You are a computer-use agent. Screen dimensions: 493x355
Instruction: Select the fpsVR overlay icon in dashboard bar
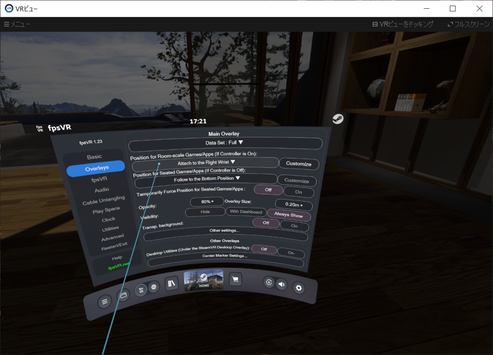[141, 290]
